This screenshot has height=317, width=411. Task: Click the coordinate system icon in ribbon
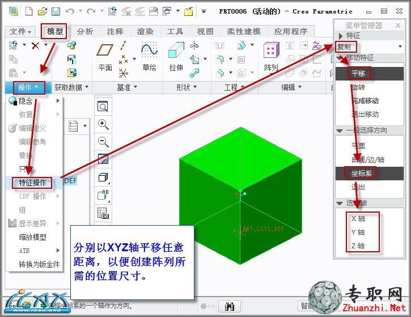[x=123, y=73]
